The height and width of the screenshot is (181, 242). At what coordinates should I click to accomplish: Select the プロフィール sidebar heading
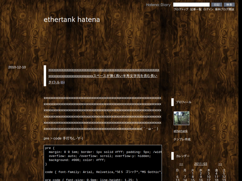click(184, 102)
